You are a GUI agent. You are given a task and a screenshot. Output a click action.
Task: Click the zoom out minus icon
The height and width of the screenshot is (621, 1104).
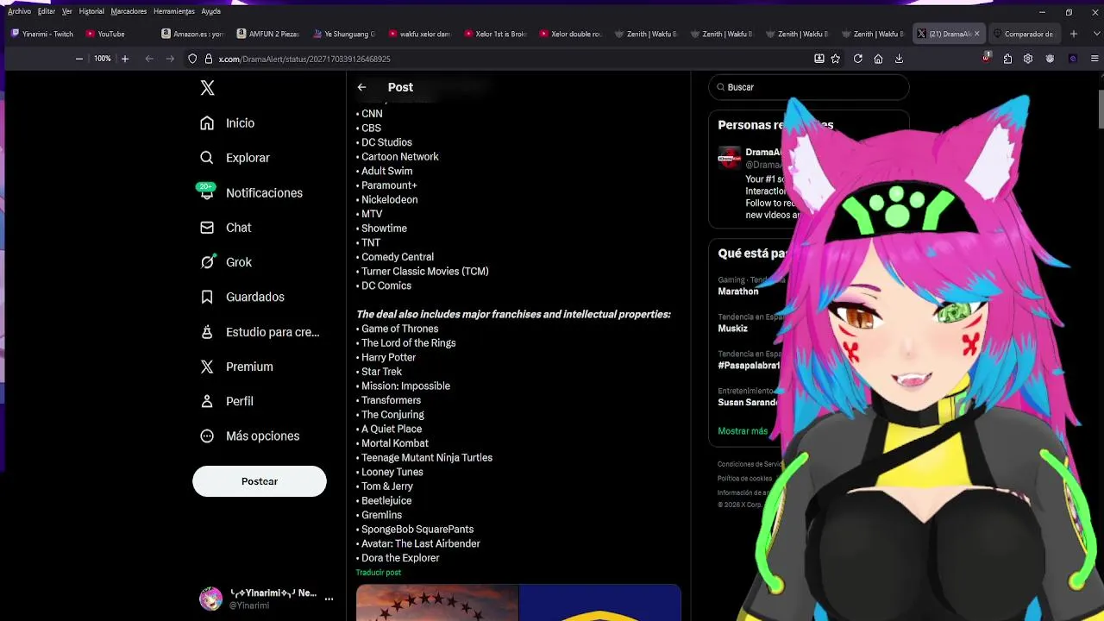pos(79,59)
